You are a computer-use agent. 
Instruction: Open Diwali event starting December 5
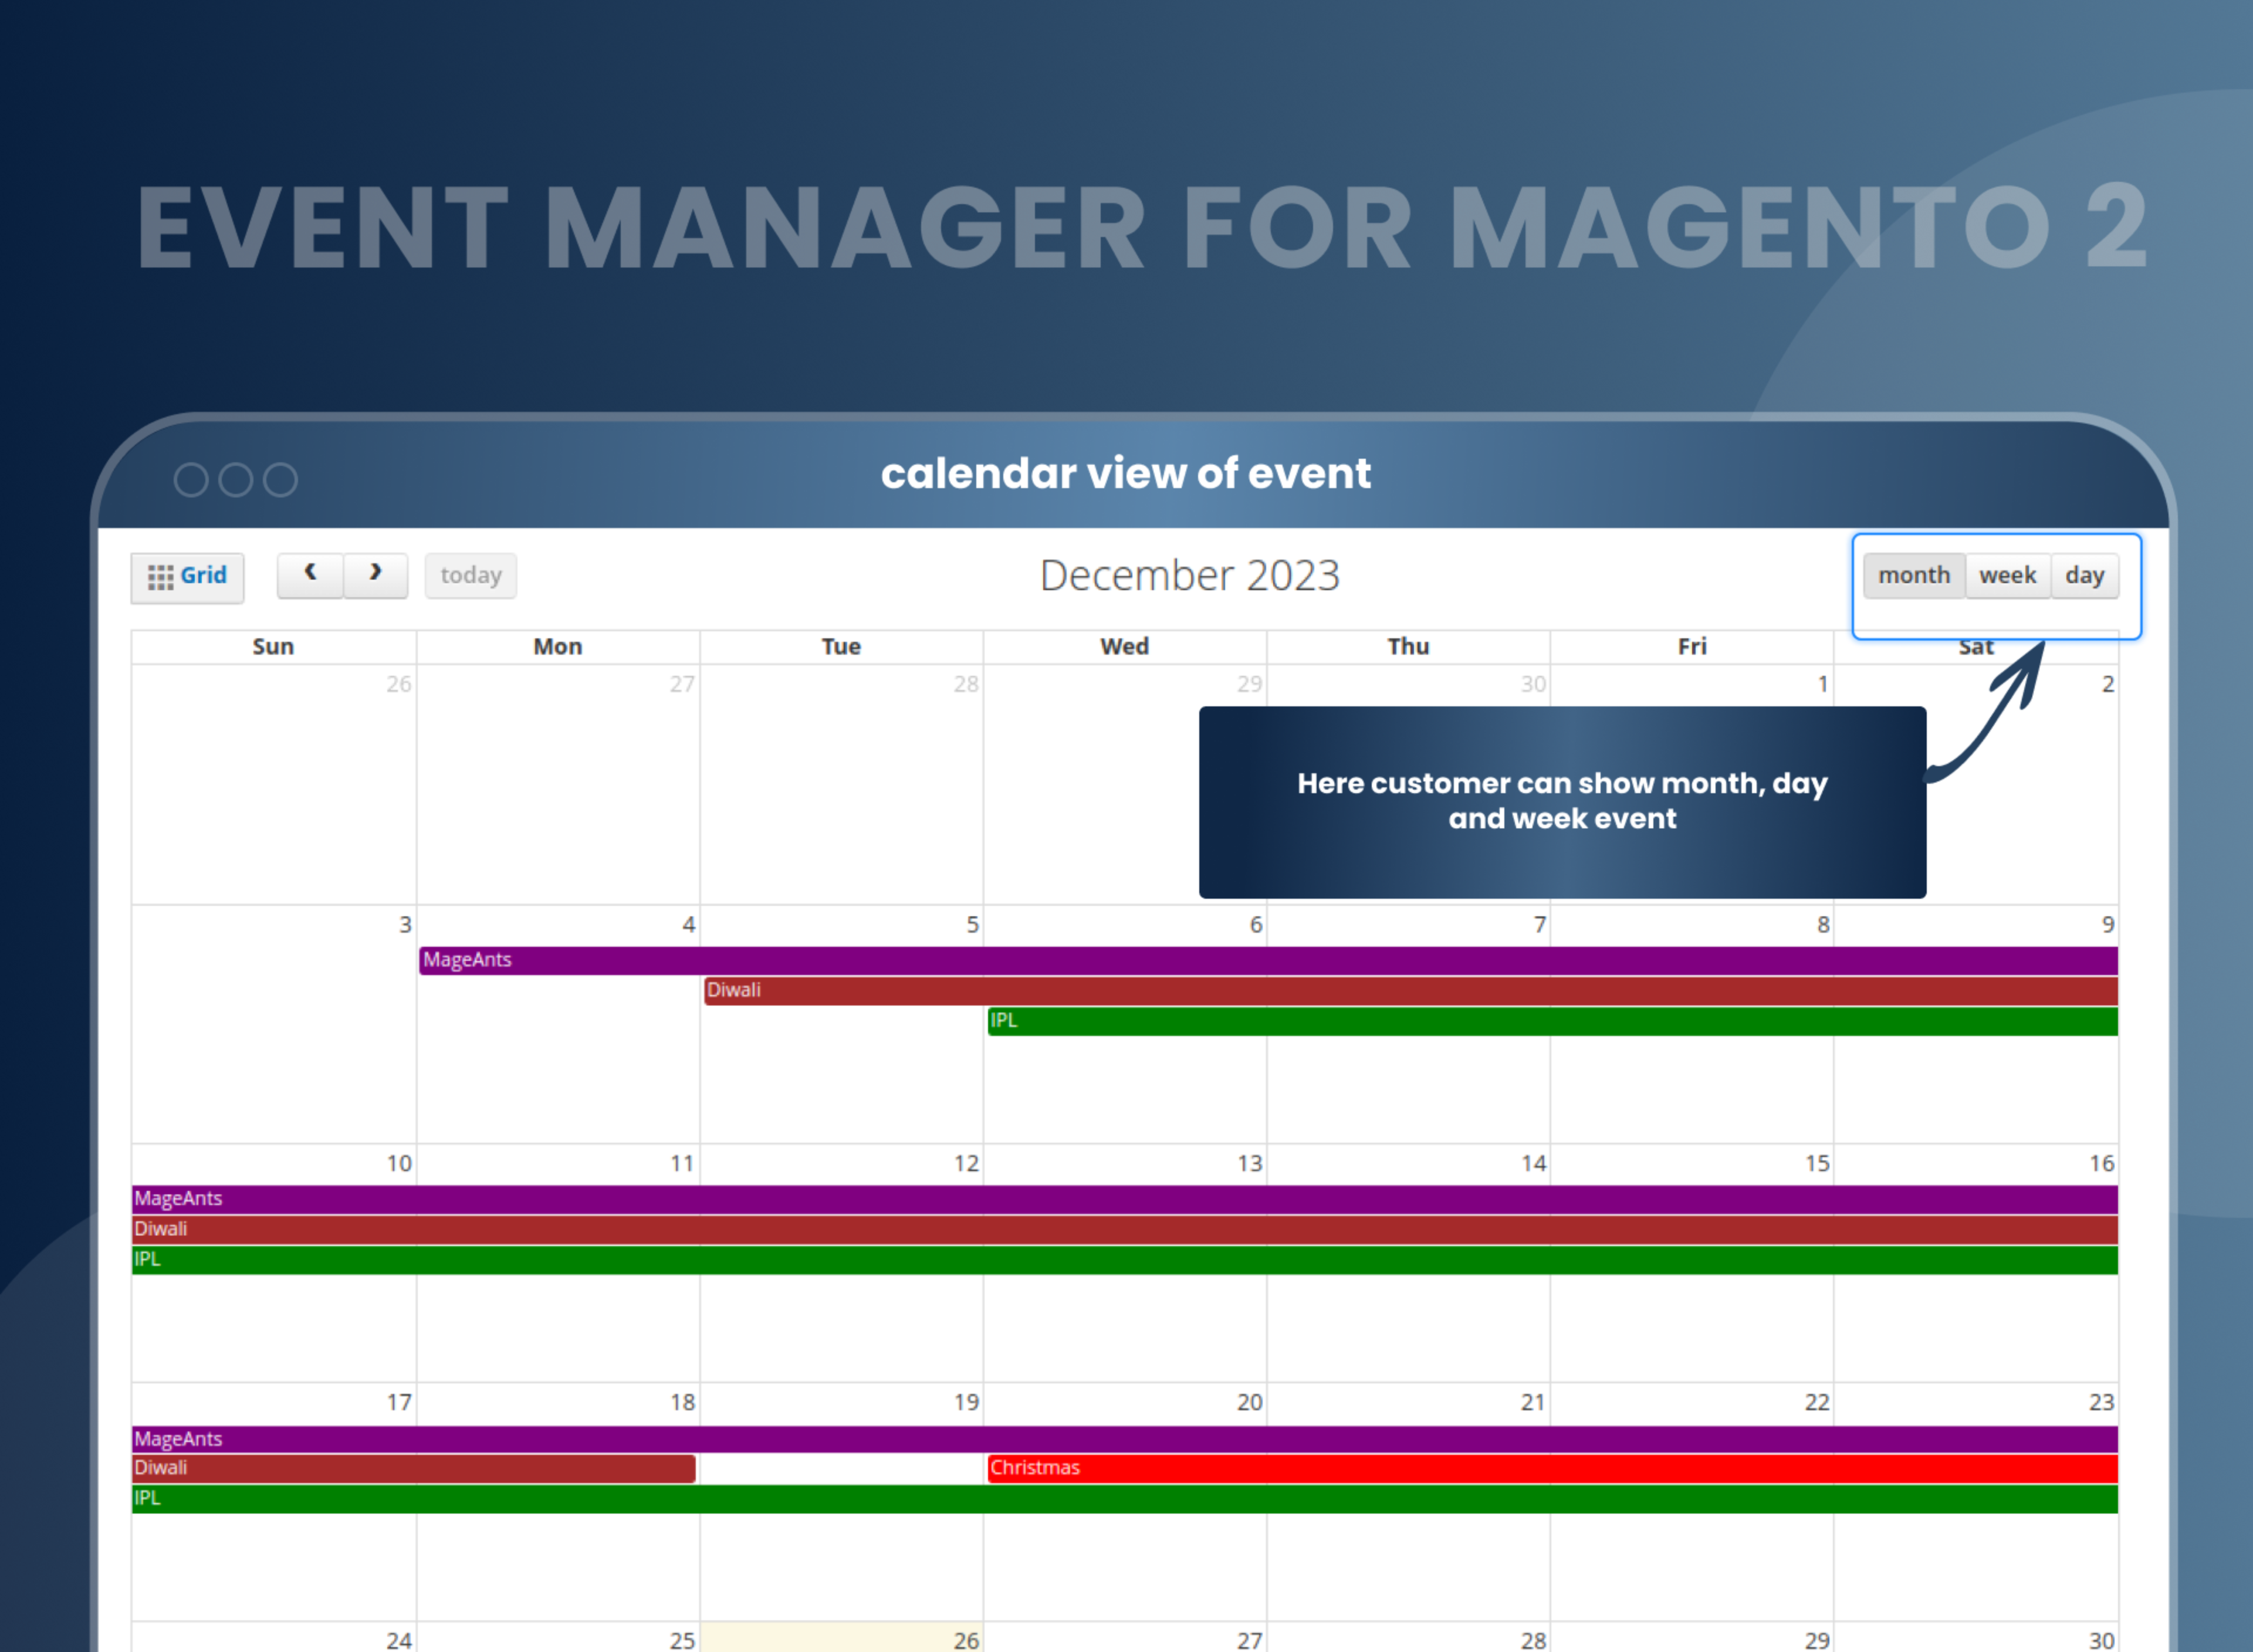click(1410, 991)
